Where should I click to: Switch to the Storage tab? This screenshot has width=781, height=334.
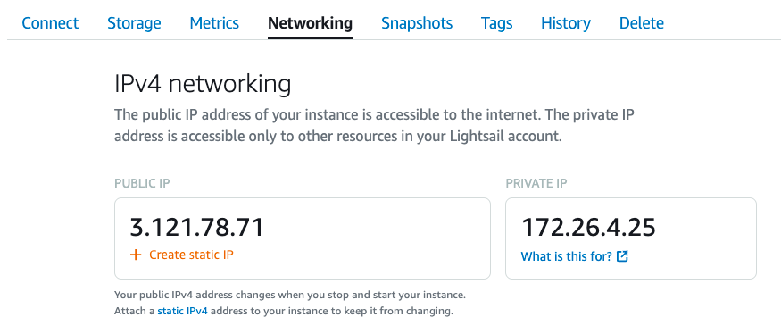[134, 23]
